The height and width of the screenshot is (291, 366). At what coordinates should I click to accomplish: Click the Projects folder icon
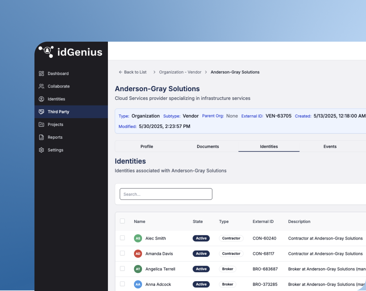coord(41,124)
